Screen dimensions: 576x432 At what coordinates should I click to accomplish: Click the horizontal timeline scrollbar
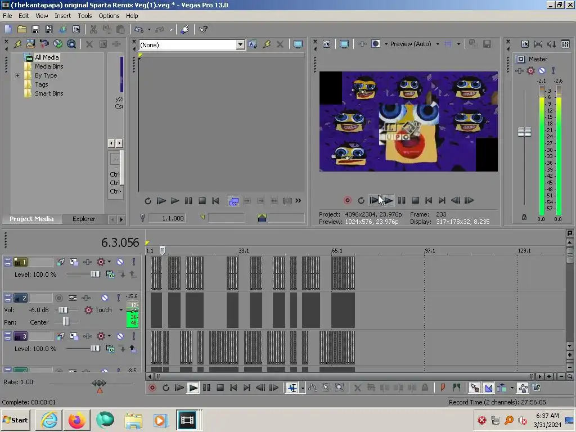[x=345, y=376]
